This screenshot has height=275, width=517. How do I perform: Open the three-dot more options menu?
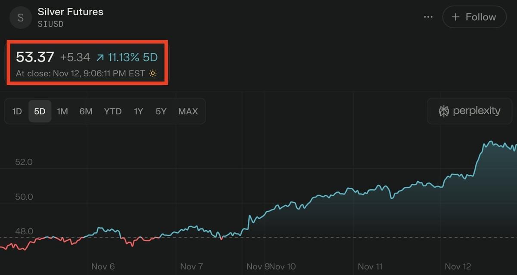coord(428,17)
